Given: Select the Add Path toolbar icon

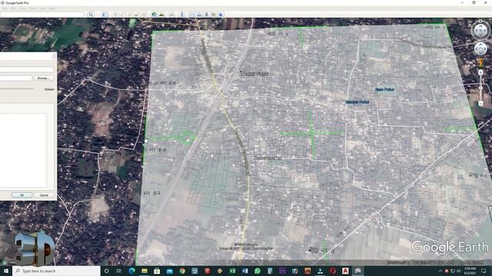Looking at the screenshot, I should click(x=130, y=15).
